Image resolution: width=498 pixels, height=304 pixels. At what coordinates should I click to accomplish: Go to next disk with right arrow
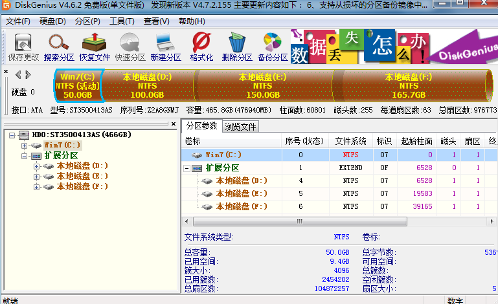28,74
